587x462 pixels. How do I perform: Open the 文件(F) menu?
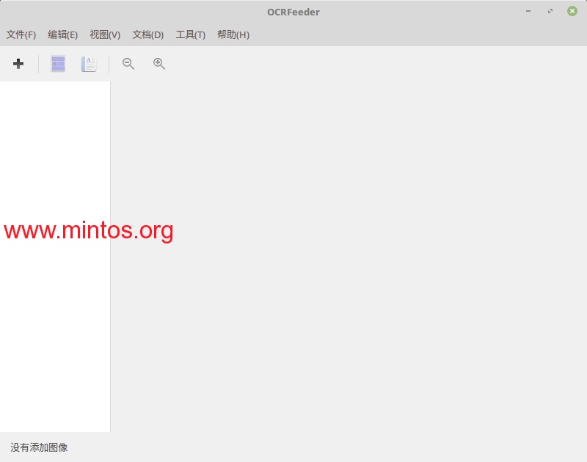click(21, 34)
